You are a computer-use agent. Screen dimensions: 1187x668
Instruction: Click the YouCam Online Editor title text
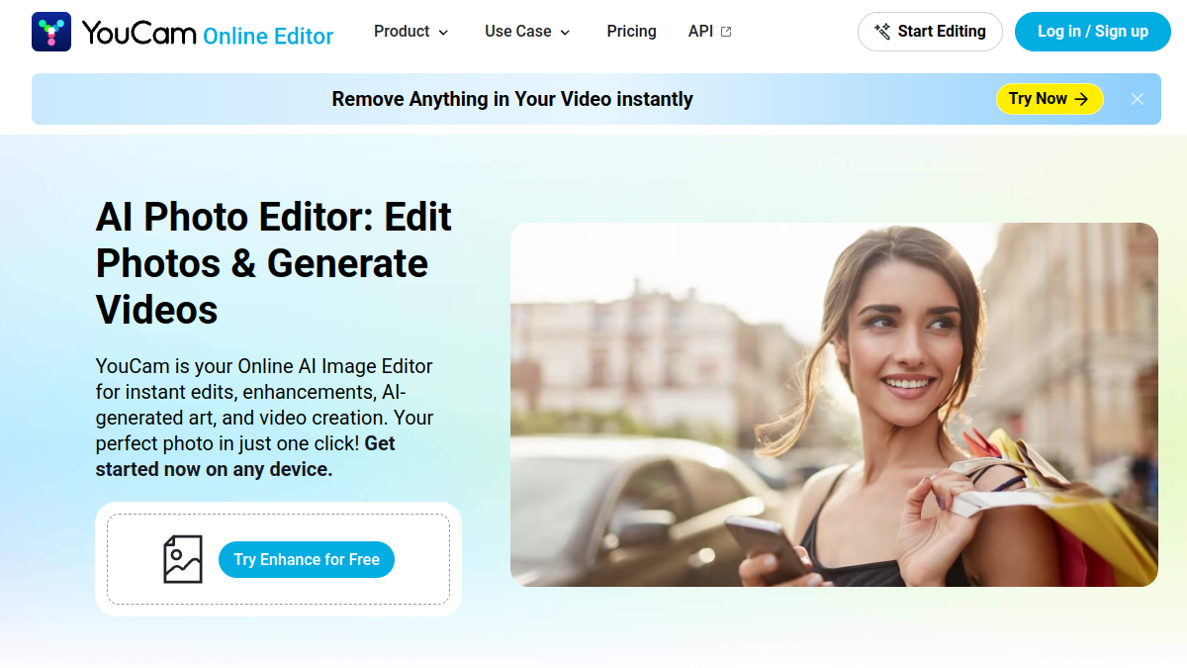[x=208, y=34]
